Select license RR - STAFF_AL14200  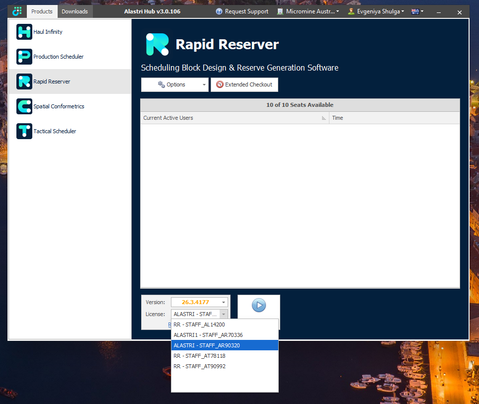[x=225, y=324]
